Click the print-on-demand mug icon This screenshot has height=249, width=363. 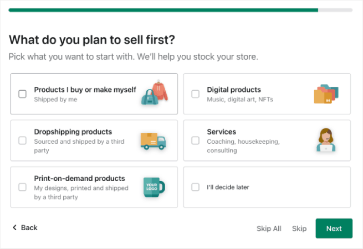click(154, 187)
